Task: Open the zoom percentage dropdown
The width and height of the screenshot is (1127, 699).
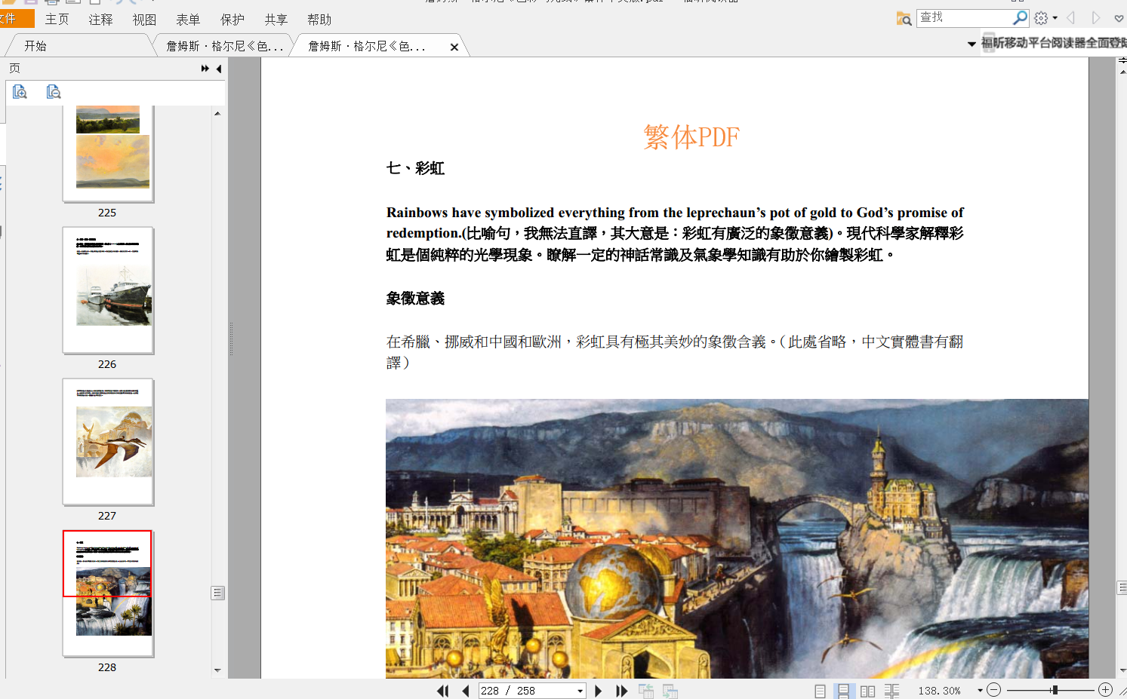Action: tap(980, 691)
